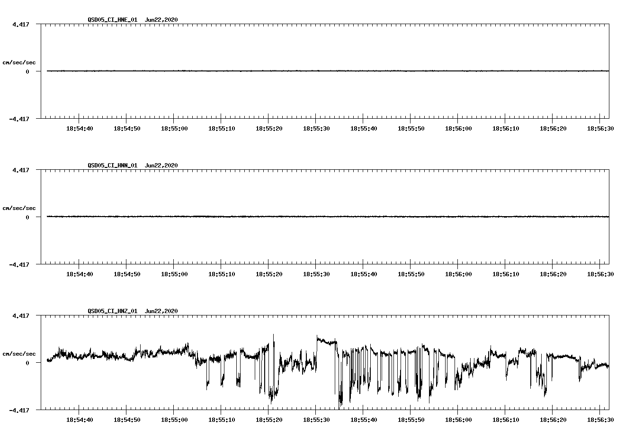Viewport: 643px width, 437px height.
Task: Click the 18:54:40 time label under HNZ plot
Action: pyautogui.click(x=80, y=420)
